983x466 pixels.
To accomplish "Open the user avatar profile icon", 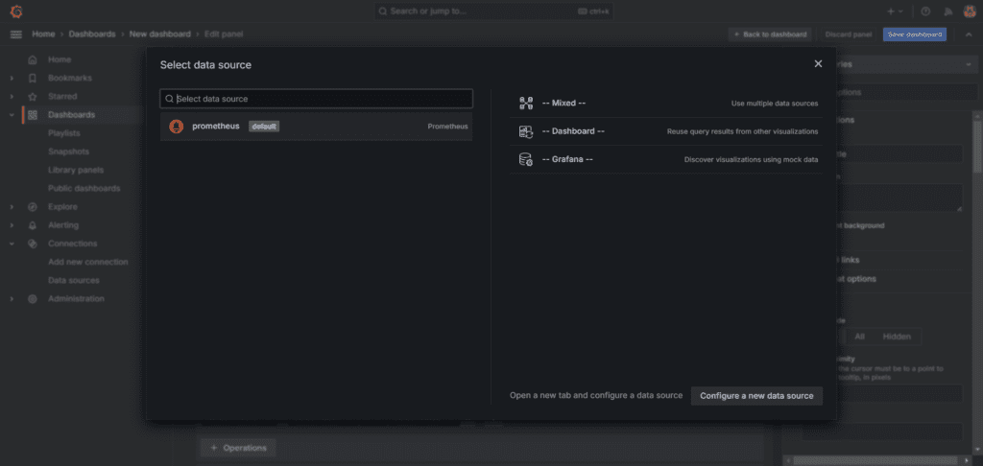I will pyautogui.click(x=970, y=12).
